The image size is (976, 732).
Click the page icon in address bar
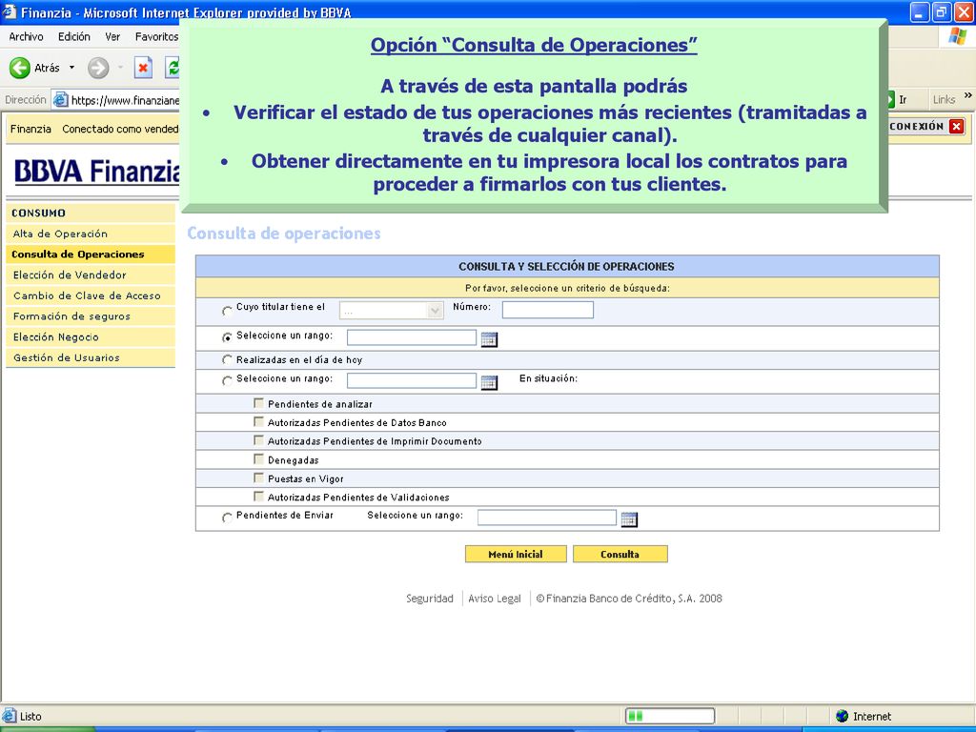[x=60, y=99]
